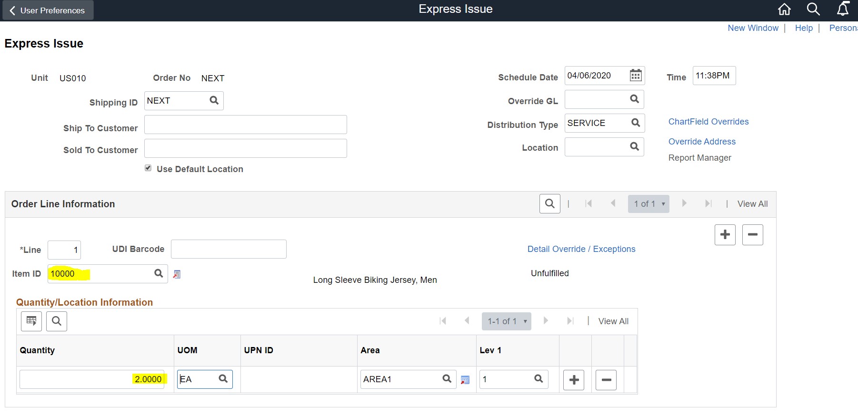This screenshot has width=858, height=415.
Task: Go back to User Preferences
Action: (47, 10)
